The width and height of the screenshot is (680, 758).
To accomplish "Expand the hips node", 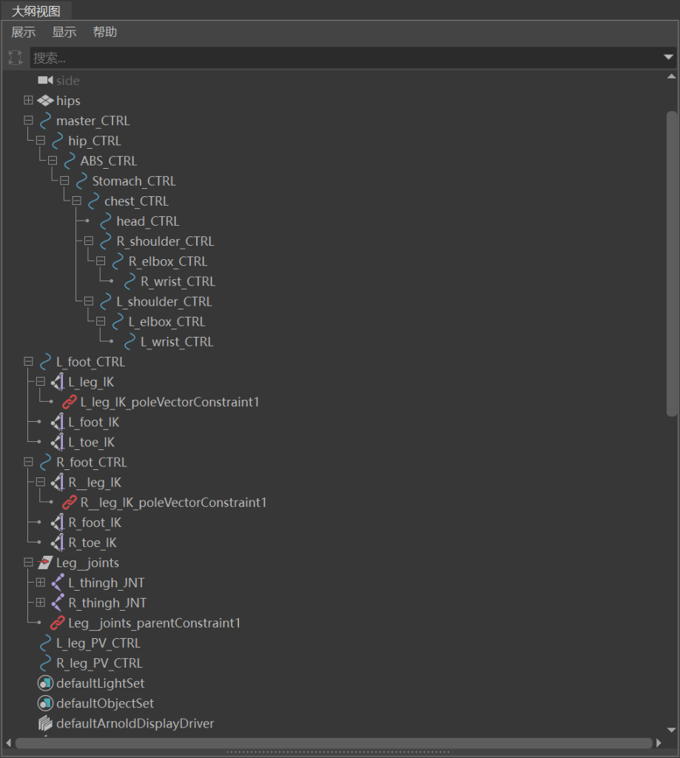I will coord(29,100).
